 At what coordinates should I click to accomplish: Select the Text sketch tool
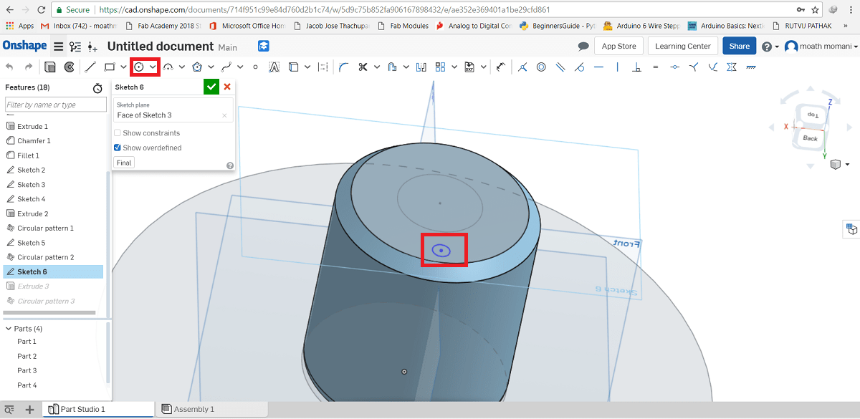274,67
